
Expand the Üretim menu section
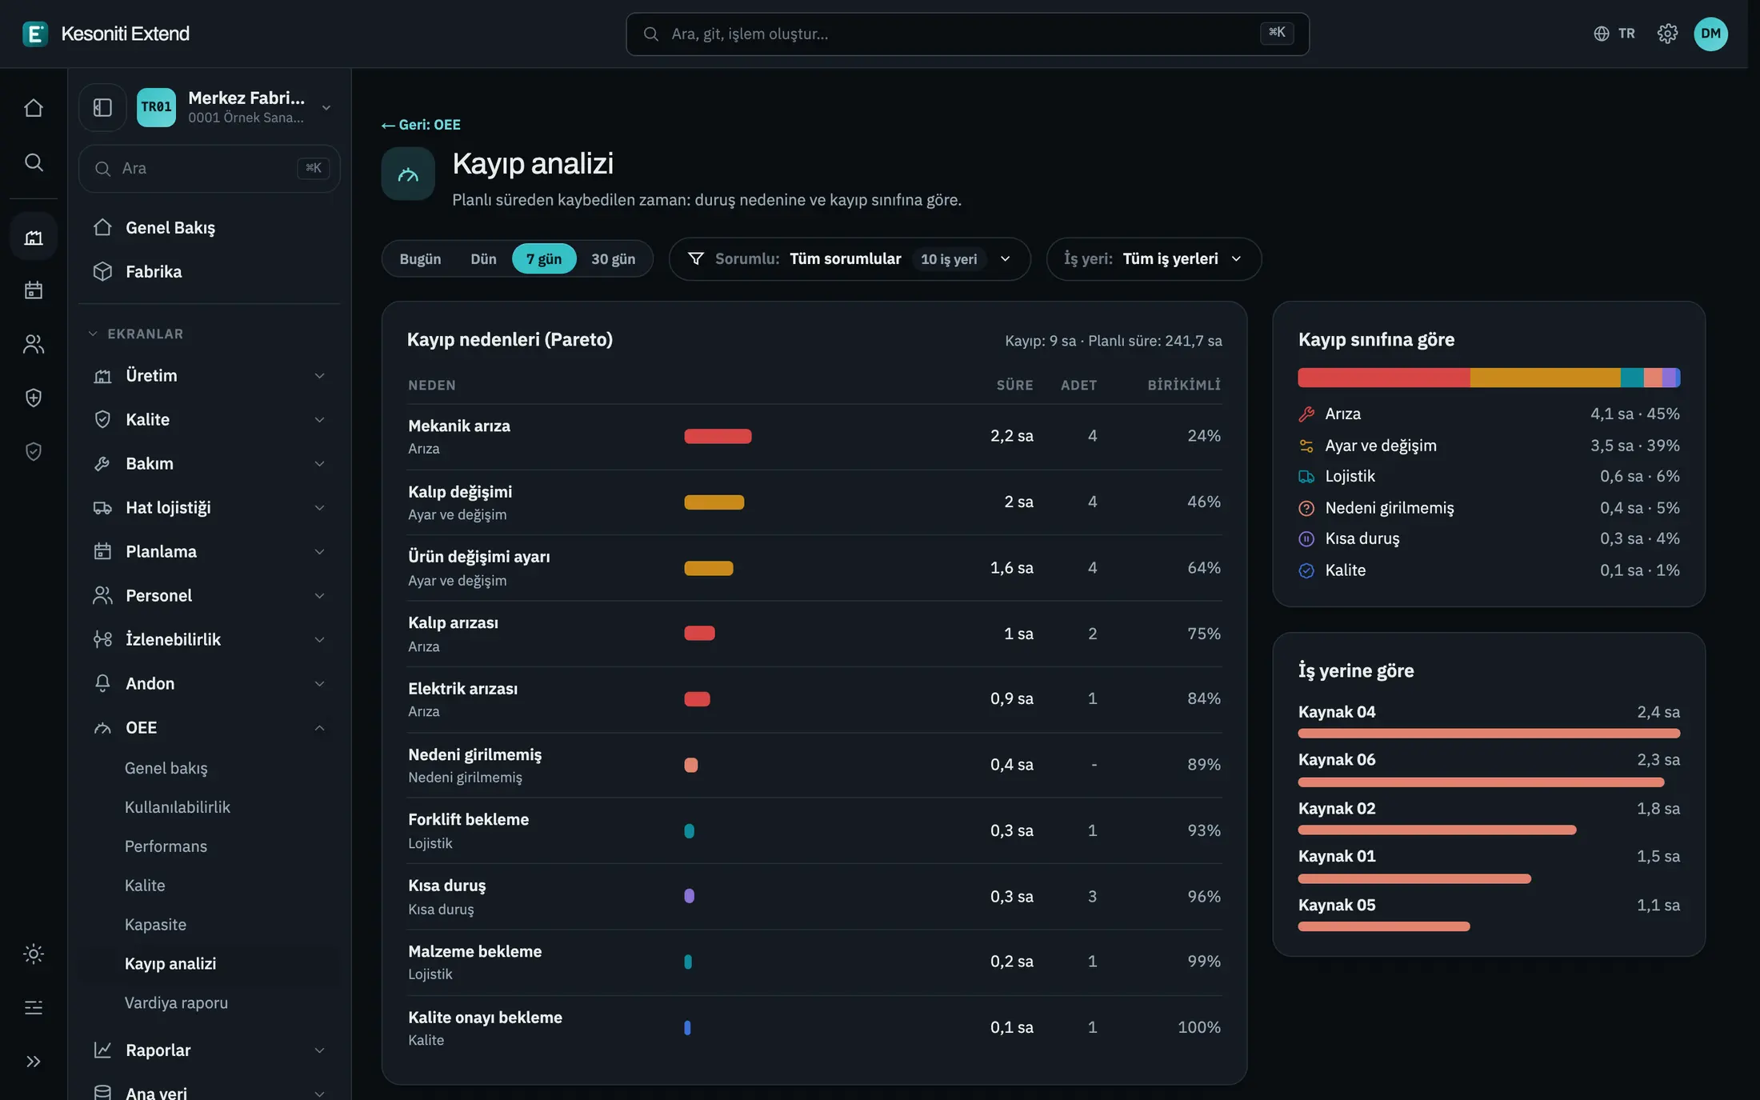[210, 376]
